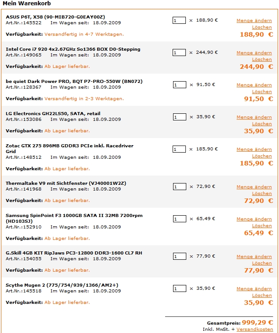This screenshot has width=279, height=333.
Task: Remove G.Skill 4GB KIT RipJaws via Löschen
Action: point(262,263)
